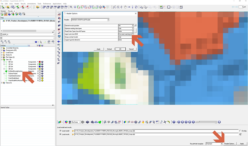Click the previous page arrow at top right
Screen dimensions: 248x146
click(233, 7)
